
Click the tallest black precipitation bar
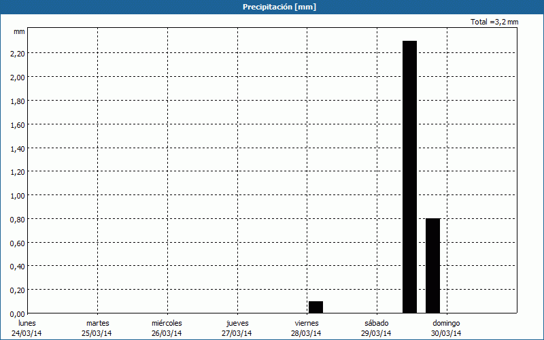pyautogui.click(x=409, y=177)
